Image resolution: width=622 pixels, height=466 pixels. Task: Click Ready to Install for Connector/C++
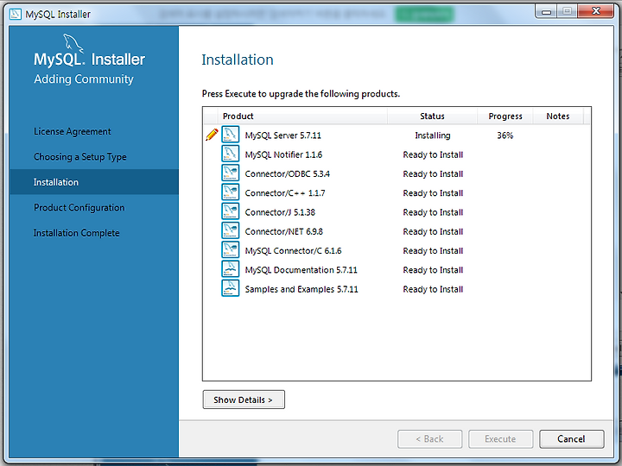click(433, 193)
